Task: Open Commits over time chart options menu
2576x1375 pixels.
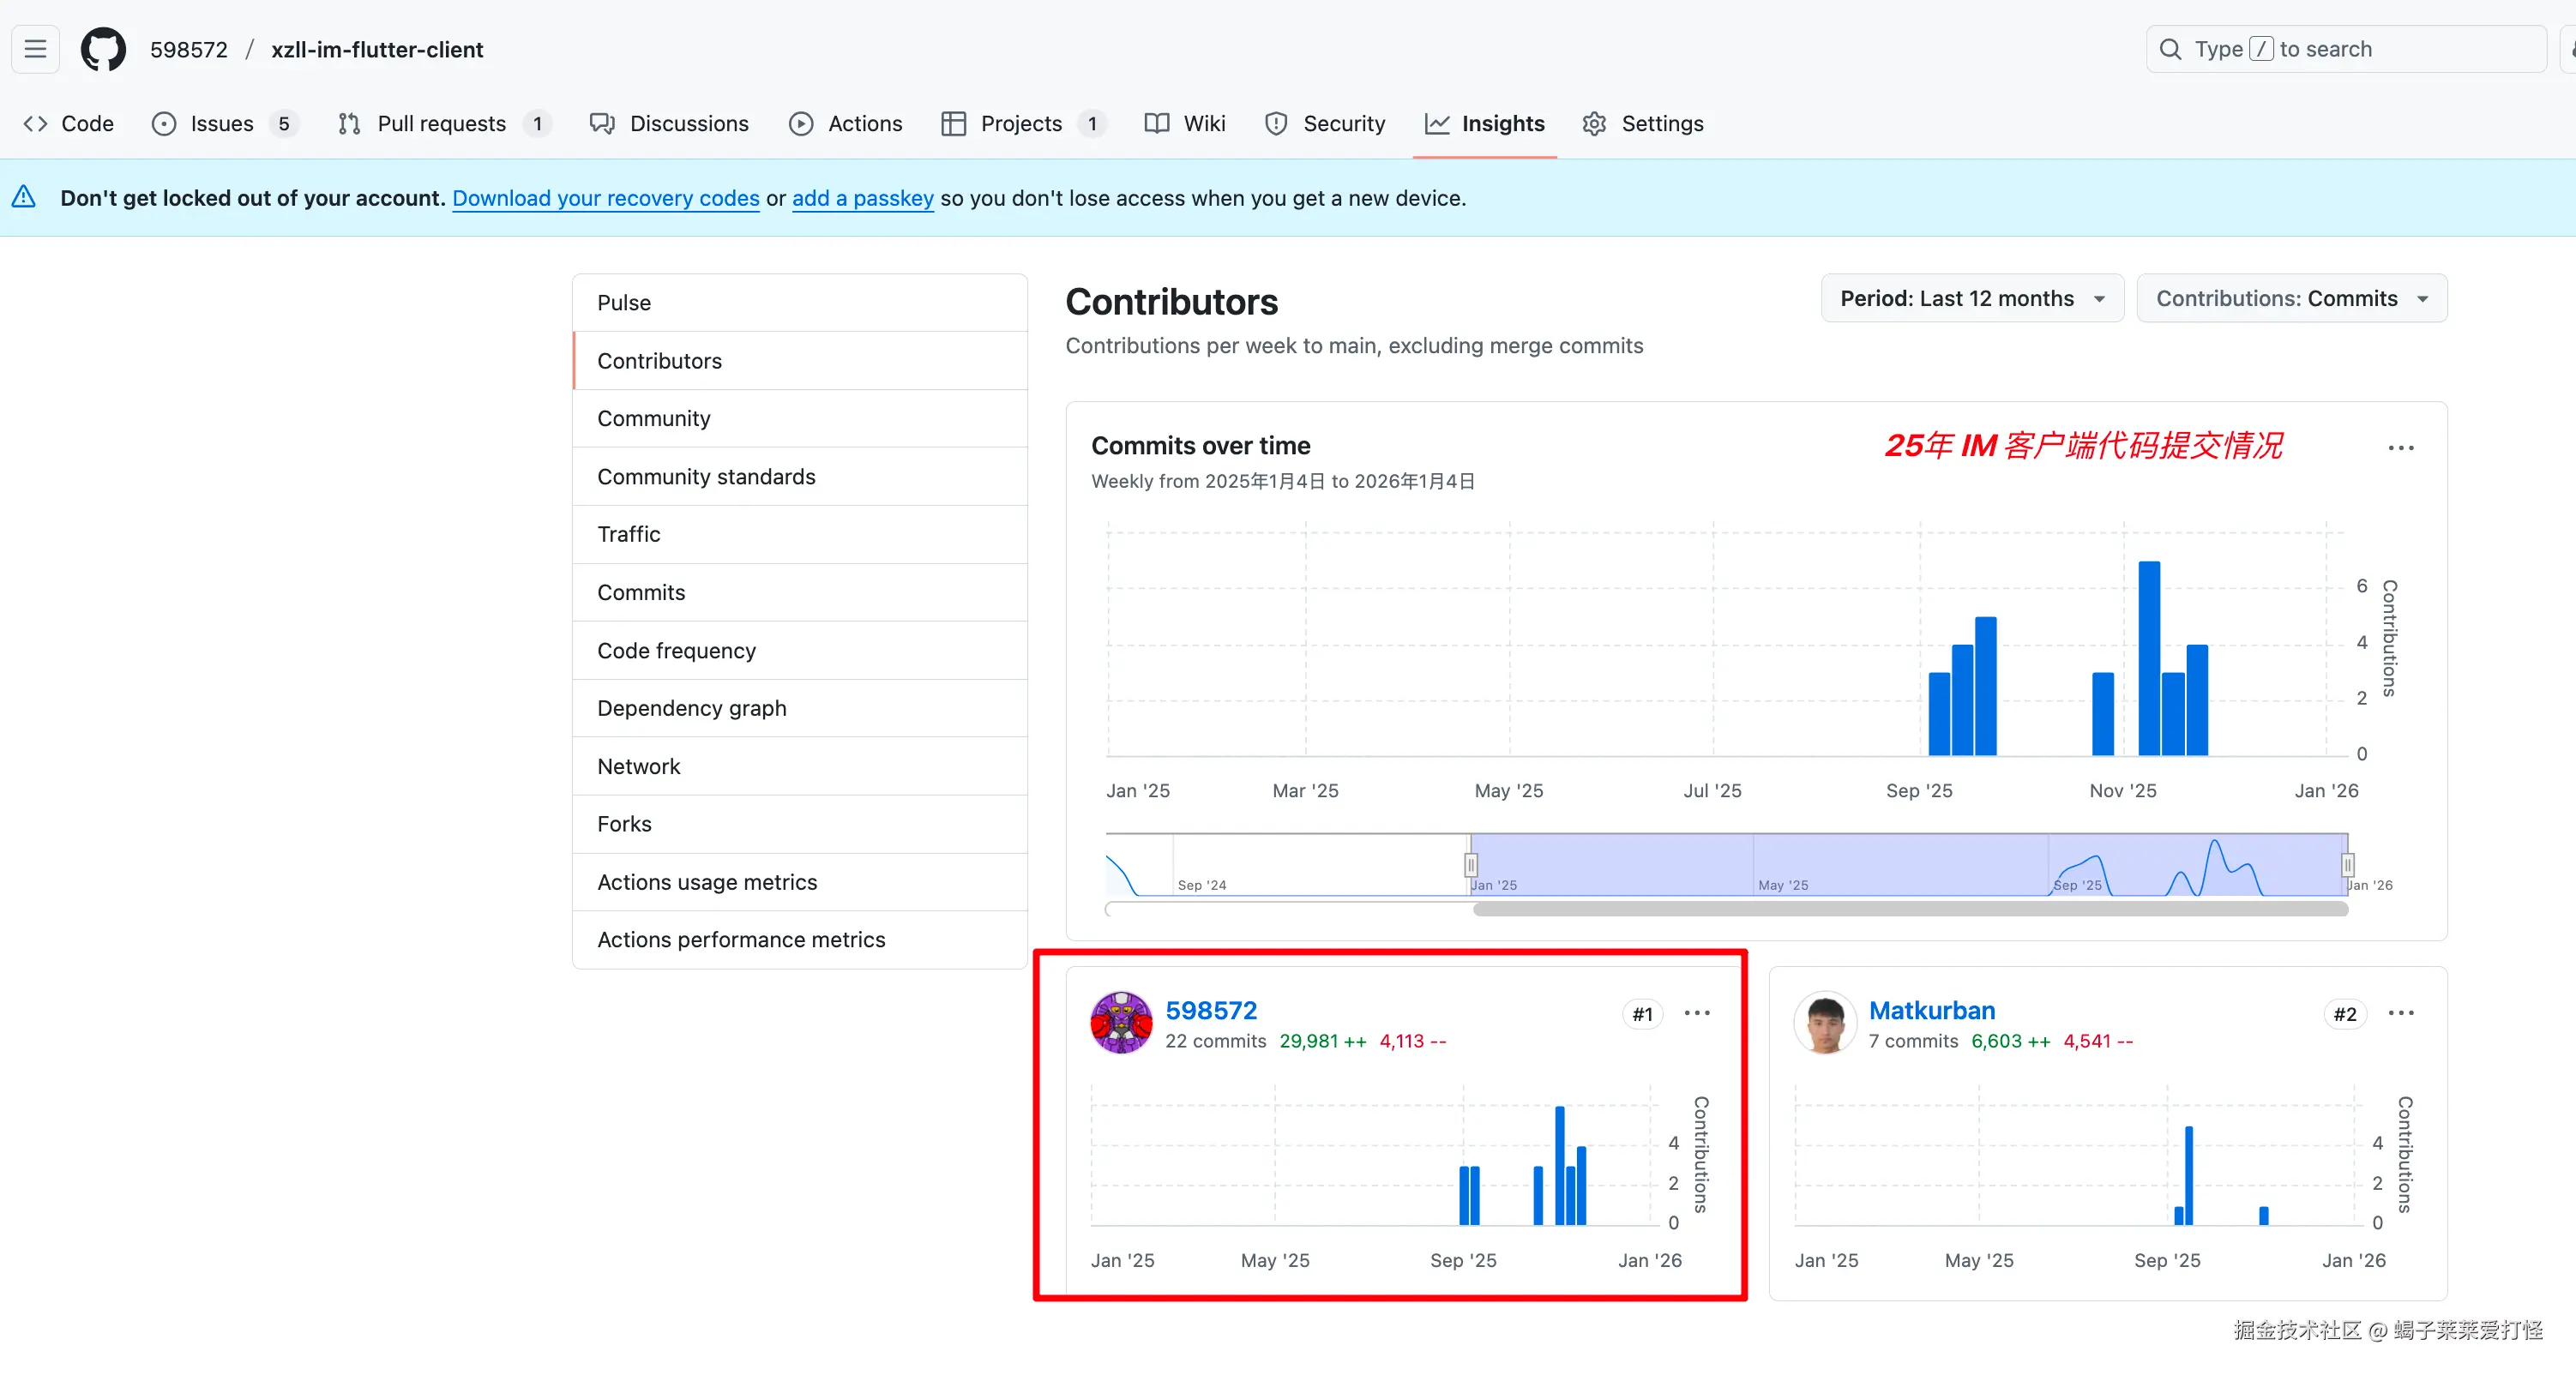Action: click(x=2400, y=447)
